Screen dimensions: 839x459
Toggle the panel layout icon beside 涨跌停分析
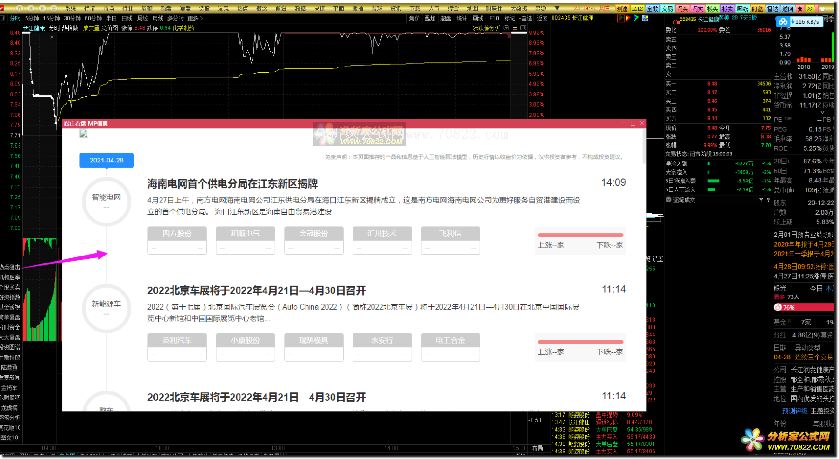point(523,28)
